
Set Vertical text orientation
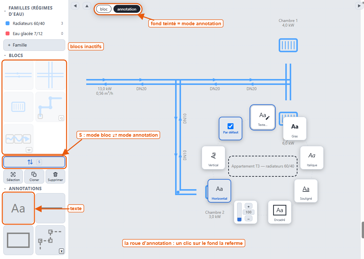(x=213, y=158)
